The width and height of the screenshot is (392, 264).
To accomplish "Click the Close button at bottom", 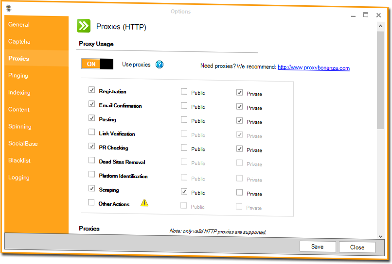I will pyautogui.click(x=357, y=247).
